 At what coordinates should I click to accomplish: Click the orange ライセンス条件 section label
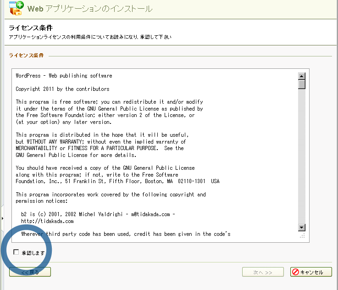click(x=26, y=55)
